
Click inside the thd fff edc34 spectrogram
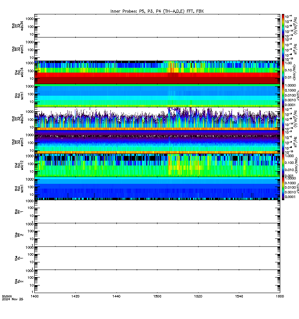click(x=157, y=119)
